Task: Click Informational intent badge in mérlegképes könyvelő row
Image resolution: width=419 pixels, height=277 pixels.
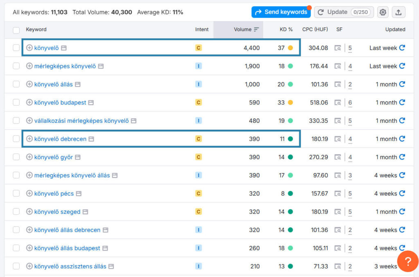Action: [198, 66]
